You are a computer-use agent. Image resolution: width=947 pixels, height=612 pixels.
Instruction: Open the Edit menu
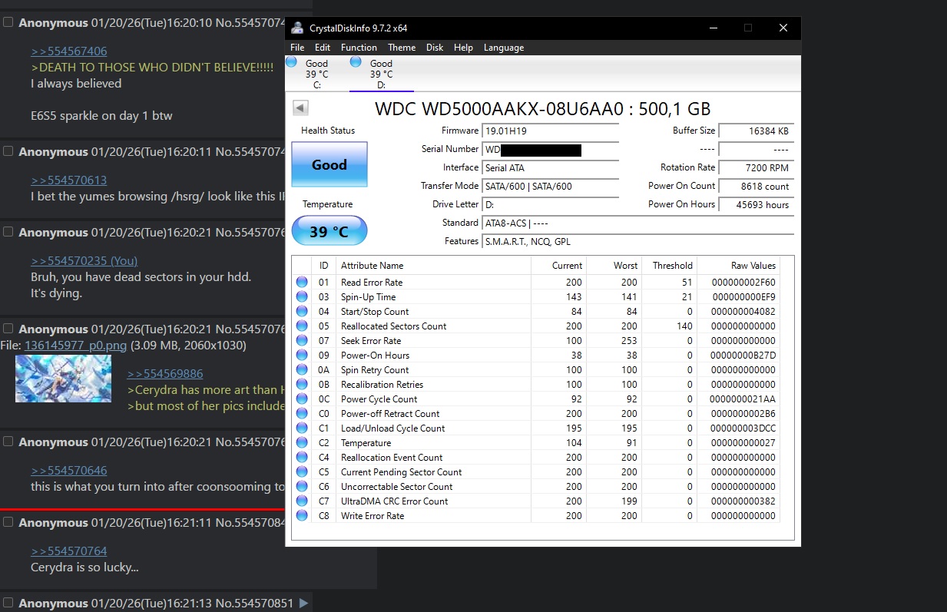point(323,48)
